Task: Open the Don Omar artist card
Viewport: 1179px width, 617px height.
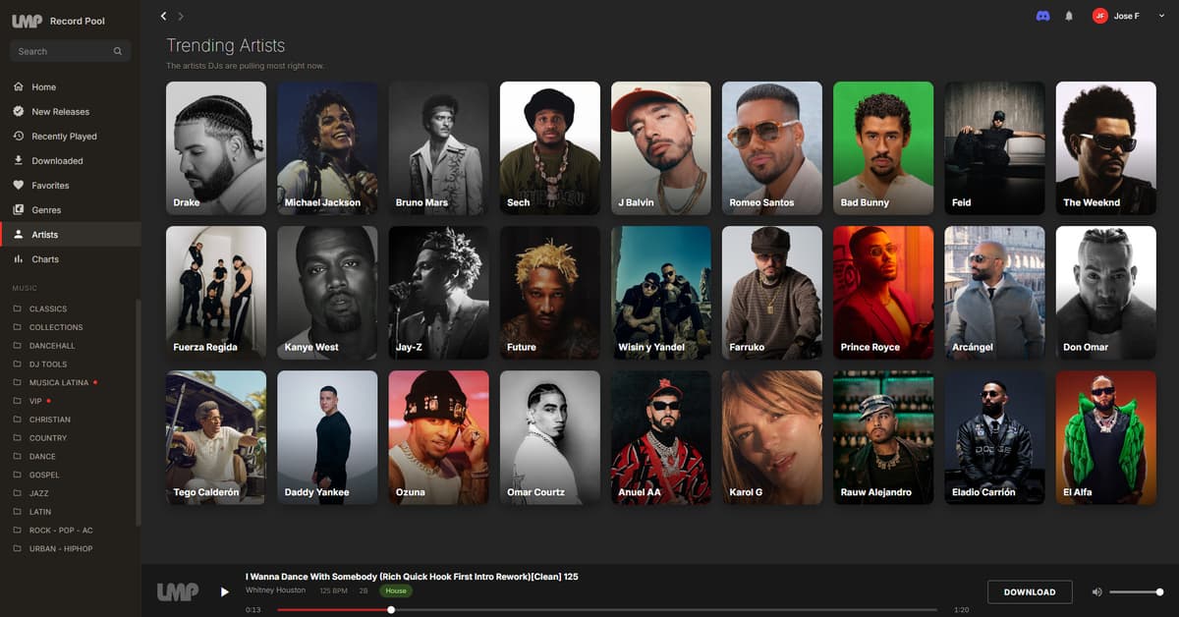Action: pyautogui.click(x=1106, y=293)
